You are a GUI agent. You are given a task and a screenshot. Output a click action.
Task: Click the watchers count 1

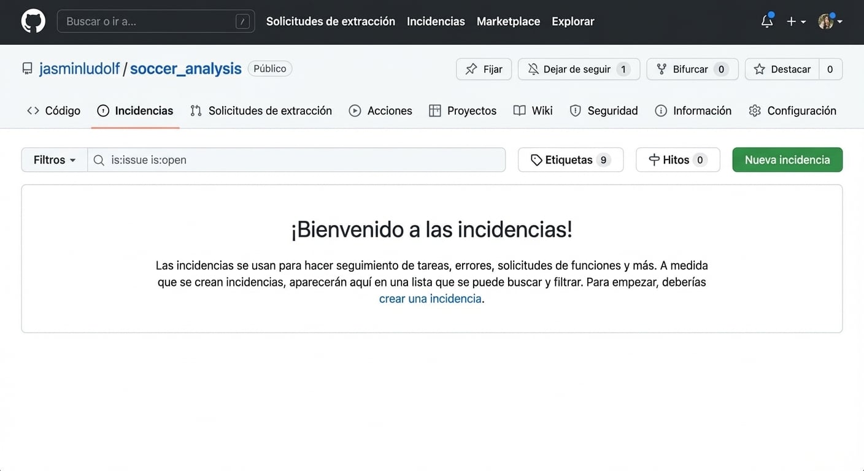[623, 69]
